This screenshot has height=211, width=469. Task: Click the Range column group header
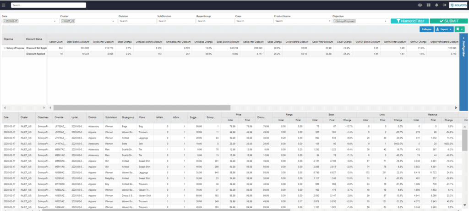[289, 115]
